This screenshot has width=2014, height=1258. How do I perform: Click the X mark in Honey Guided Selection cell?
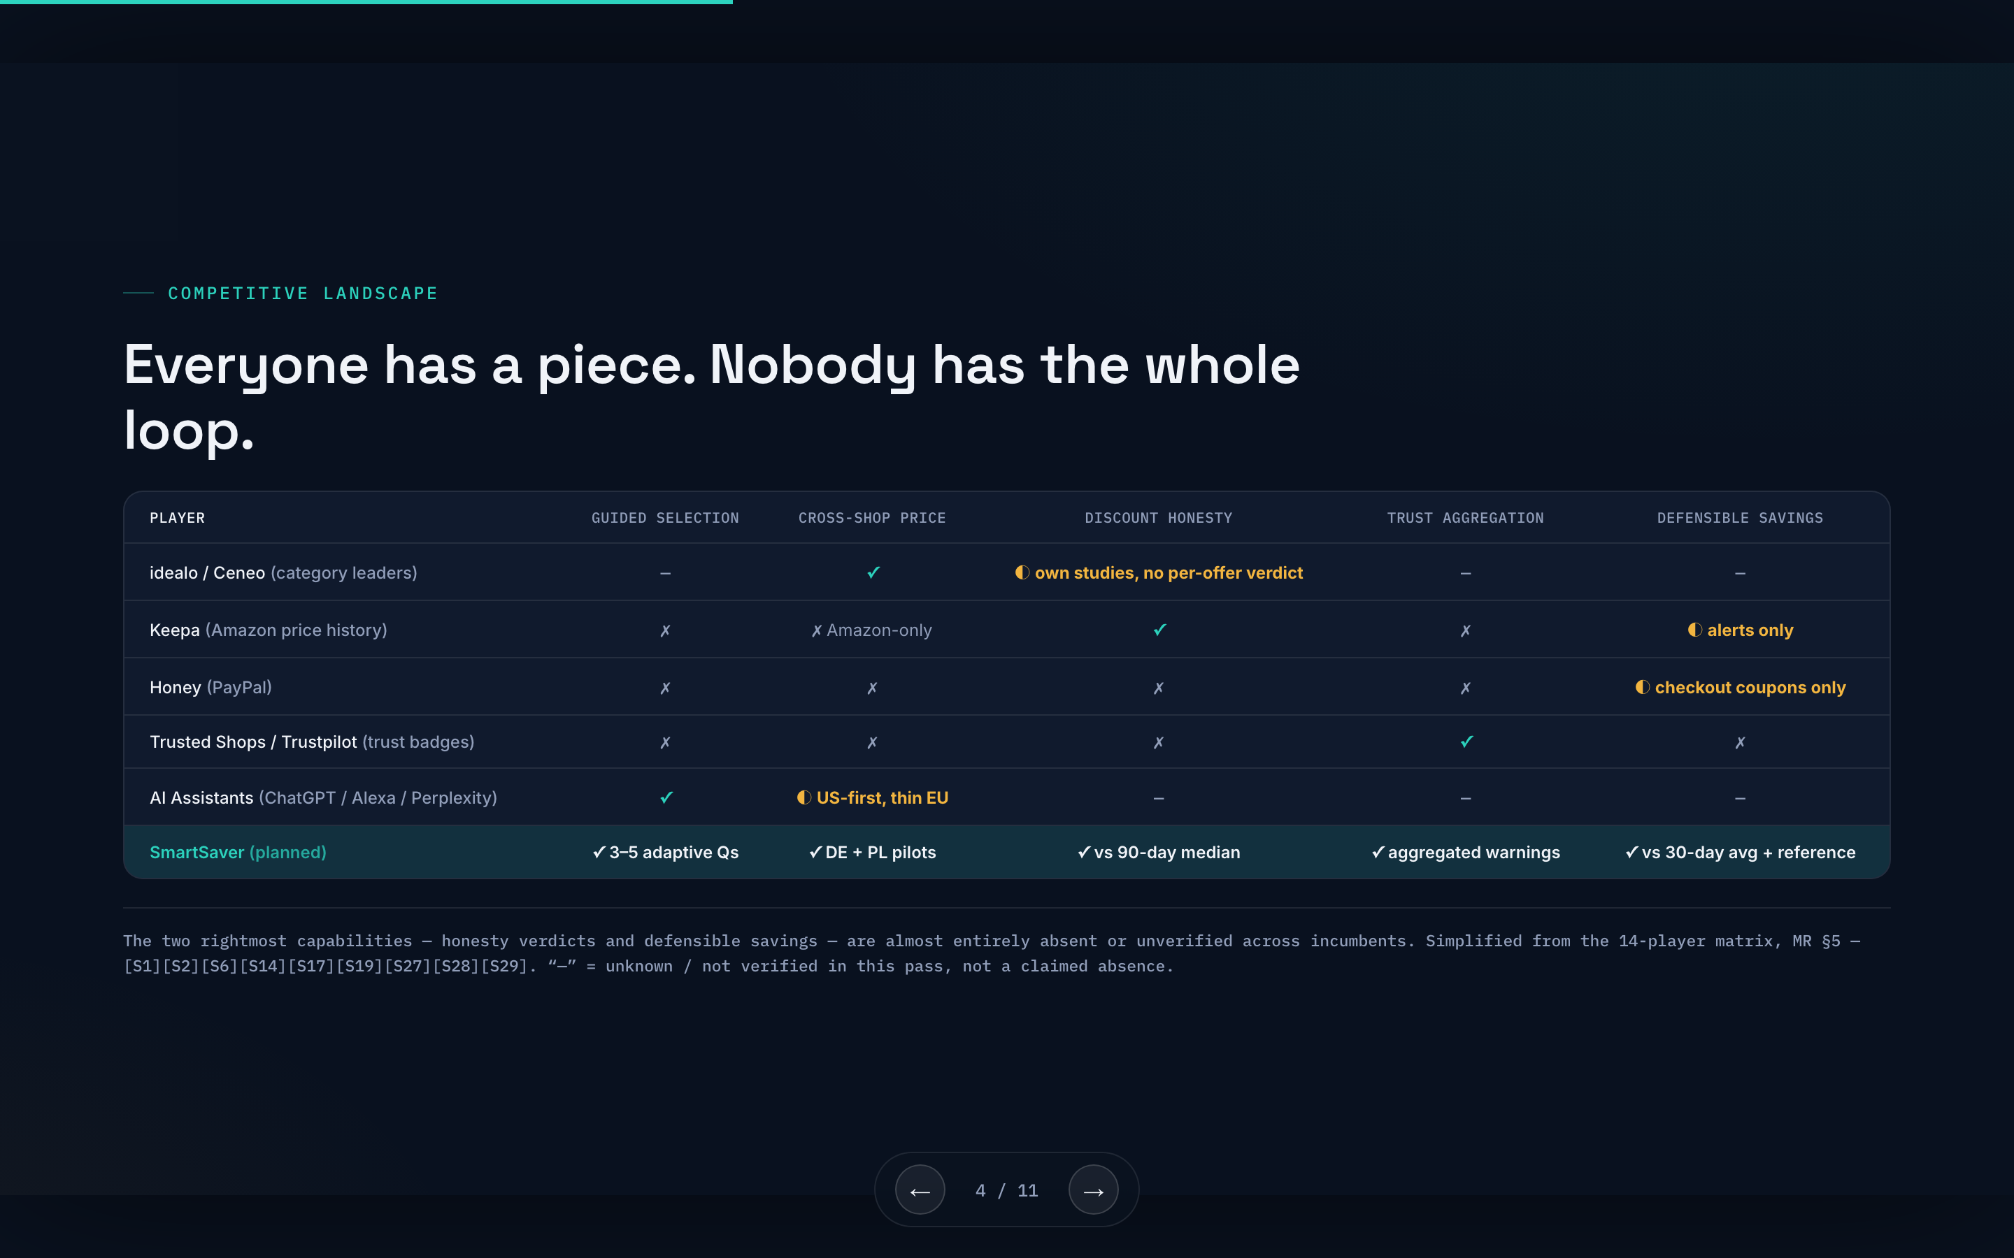point(665,688)
